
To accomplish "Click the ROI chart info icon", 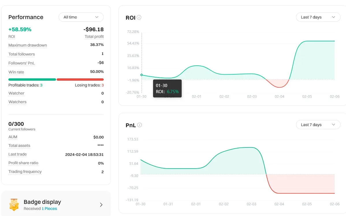I will (x=139, y=18).
